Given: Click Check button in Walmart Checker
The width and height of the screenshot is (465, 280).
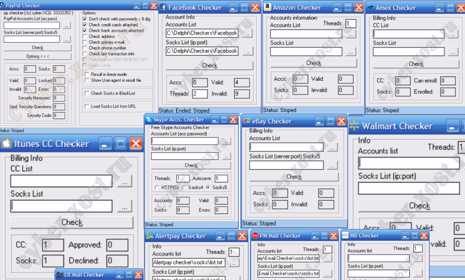Looking at the screenshot, I should pyautogui.click(x=412, y=206).
